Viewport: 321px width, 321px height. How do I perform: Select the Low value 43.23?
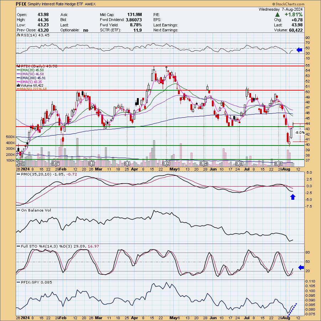(43, 25)
